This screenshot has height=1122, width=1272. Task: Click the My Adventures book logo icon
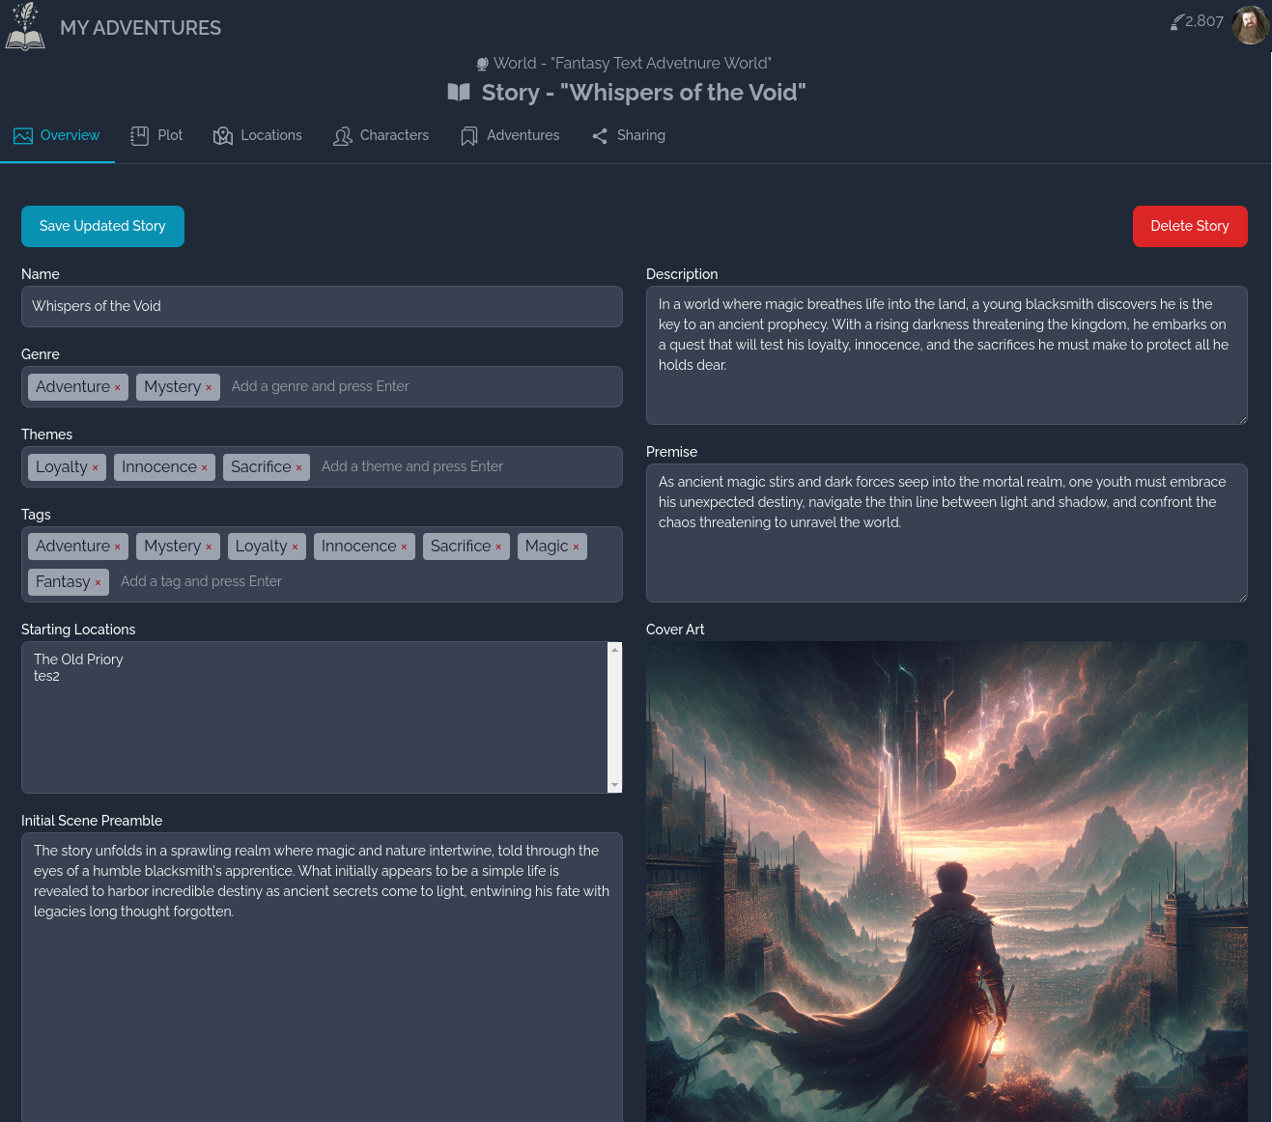25,26
